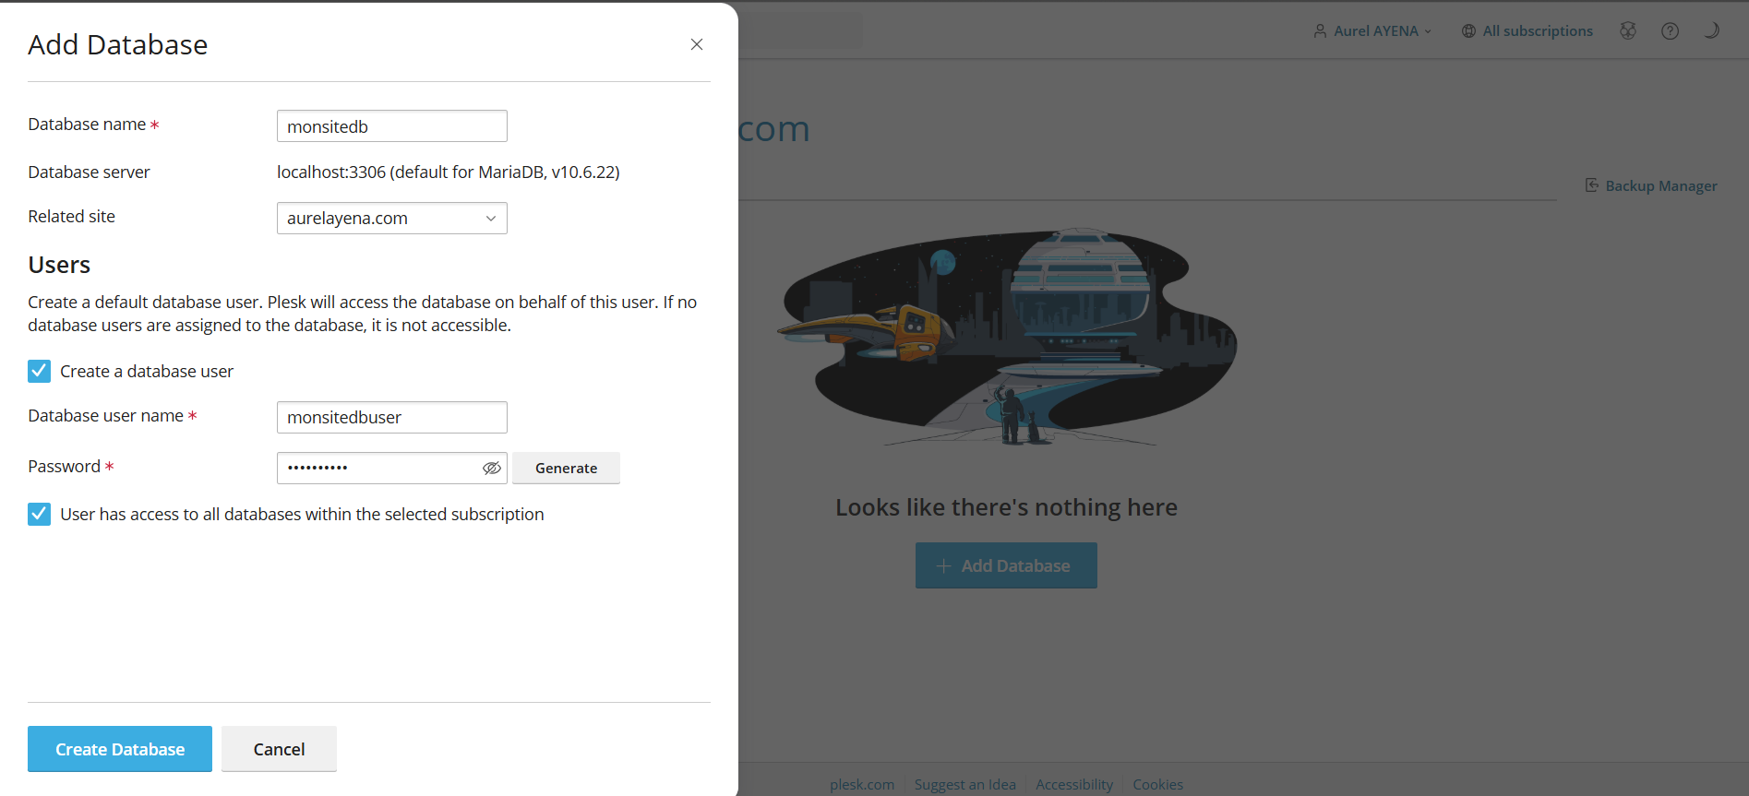Click the user profile icon beside Aurel AYENA
1749x796 pixels.
click(x=1320, y=31)
